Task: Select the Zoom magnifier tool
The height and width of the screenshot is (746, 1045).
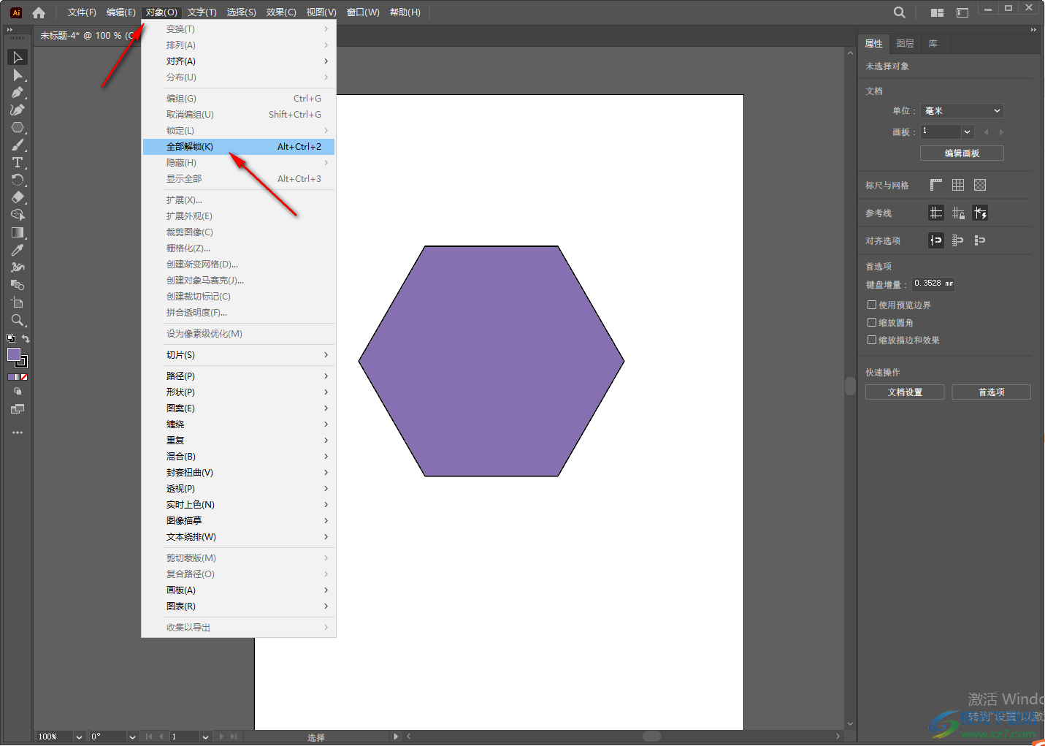Action: click(18, 320)
